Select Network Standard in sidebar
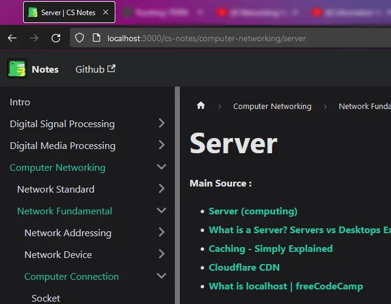 (x=56, y=190)
